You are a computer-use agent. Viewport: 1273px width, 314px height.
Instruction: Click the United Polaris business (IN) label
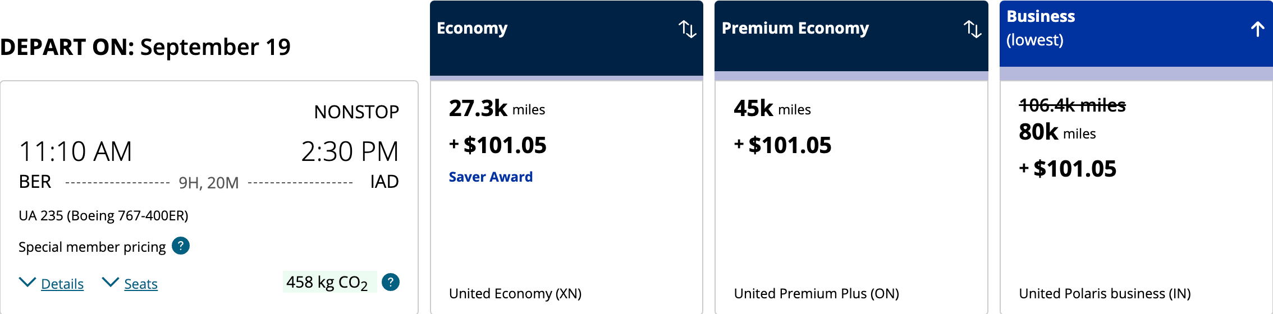(x=1105, y=294)
